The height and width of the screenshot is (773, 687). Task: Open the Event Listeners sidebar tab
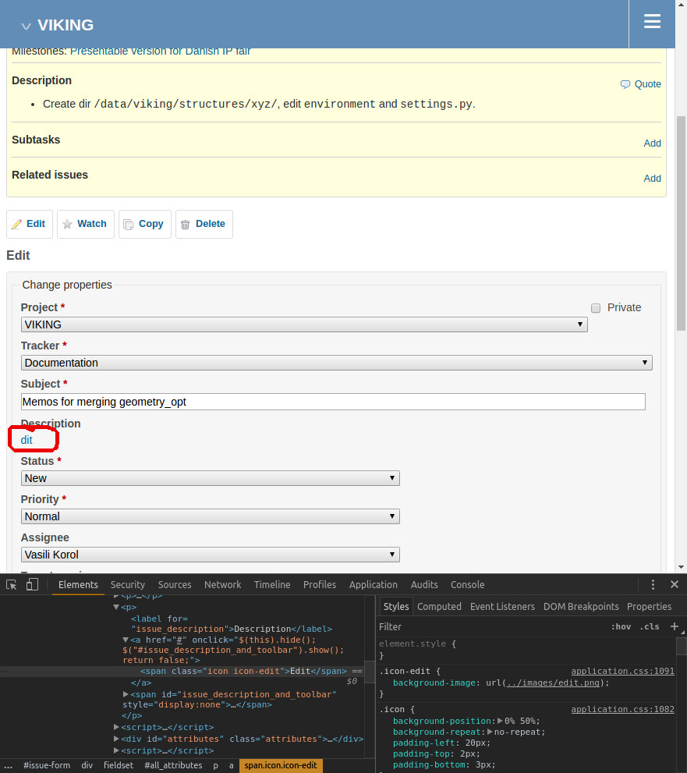click(x=502, y=606)
